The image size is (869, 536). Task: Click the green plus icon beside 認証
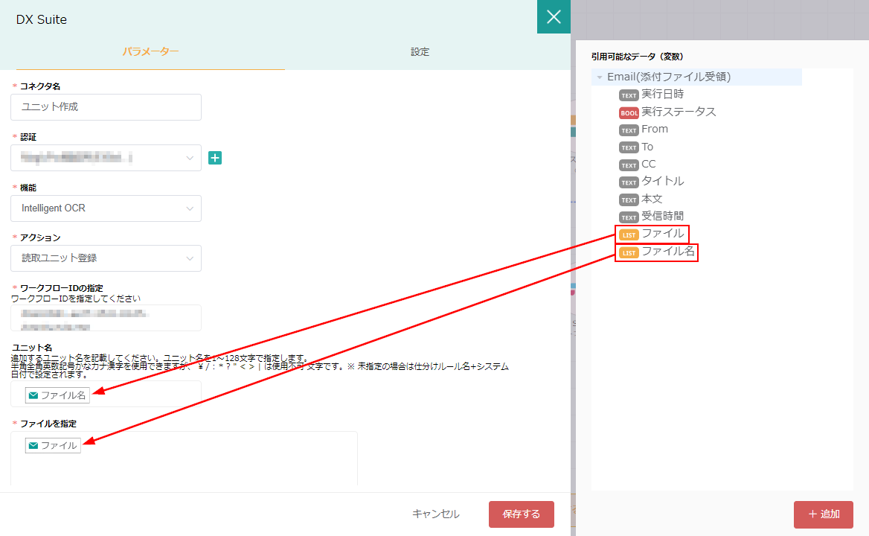[215, 158]
